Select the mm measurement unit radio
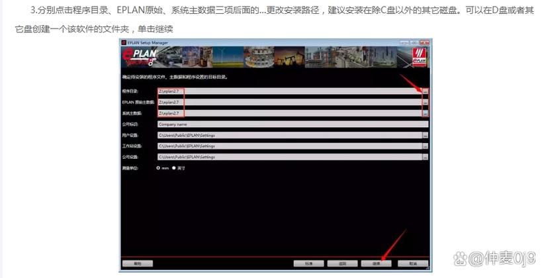 (158, 168)
